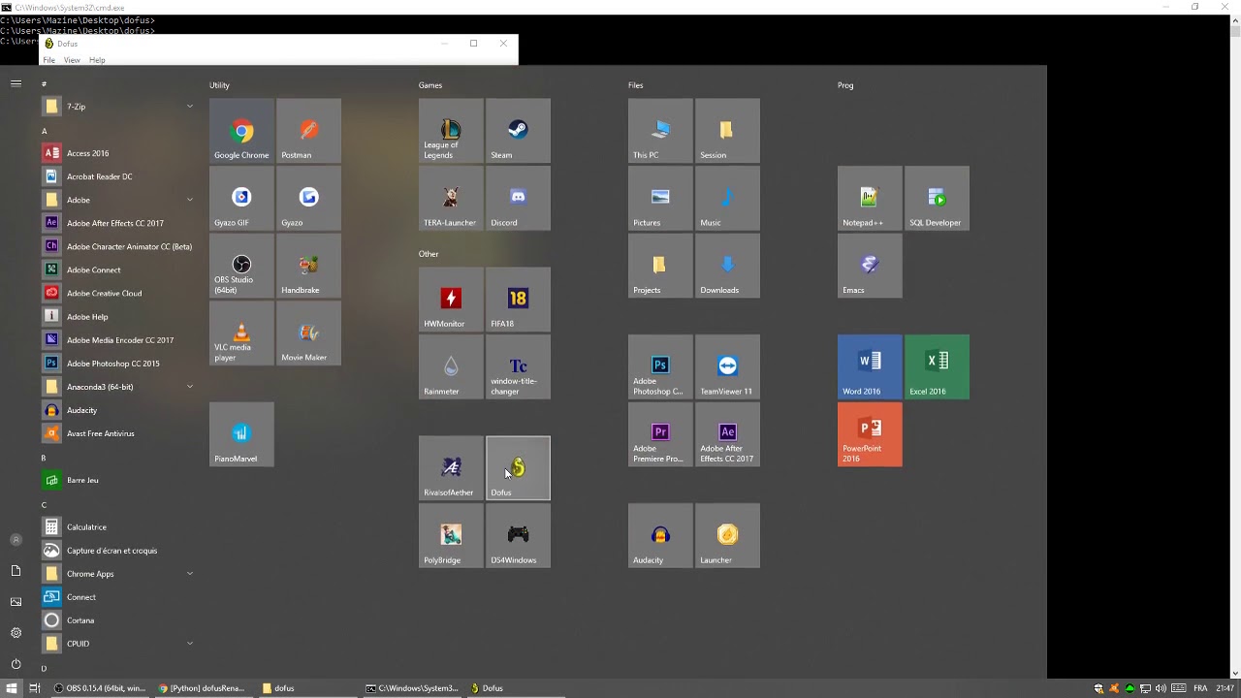The width and height of the screenshot is (1241, 698).
Task: Open the RivalsofAether tile
Action: pyautogui.click(x=451, y=468)
